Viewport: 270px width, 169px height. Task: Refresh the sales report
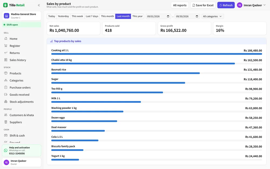click(226, 5)
